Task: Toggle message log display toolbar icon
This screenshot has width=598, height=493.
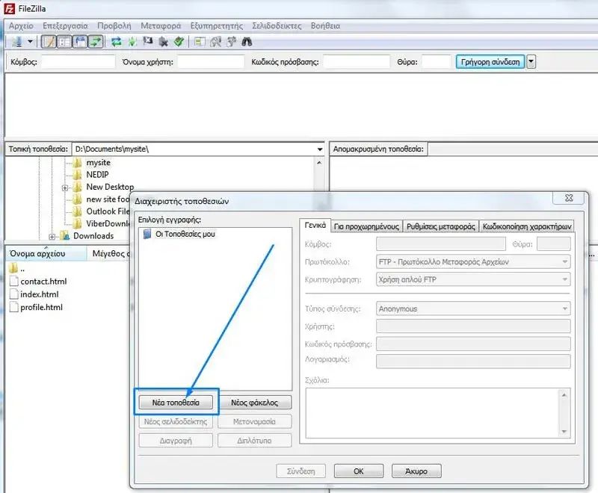Action: click(49, 42)
